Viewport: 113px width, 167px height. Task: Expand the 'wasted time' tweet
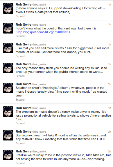point(20,100)
